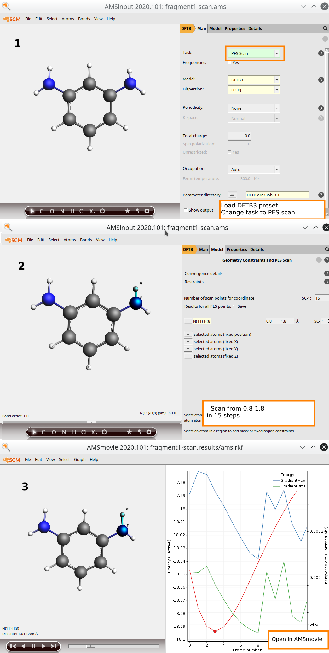329x653 pixels.
Task: Click the gear icon in top AMSinput toolbar
Action: tap(147, 211)
